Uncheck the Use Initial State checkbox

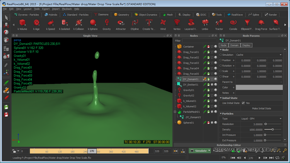click(243, 103)
